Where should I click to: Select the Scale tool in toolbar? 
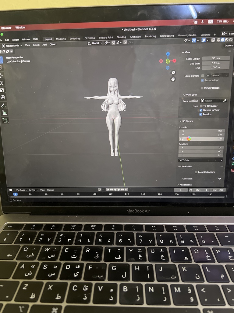2,90
